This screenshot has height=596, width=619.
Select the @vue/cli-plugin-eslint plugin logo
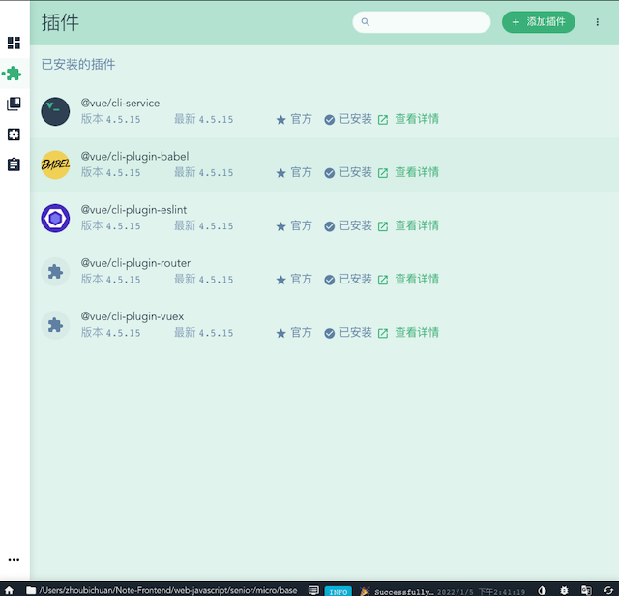55,218
